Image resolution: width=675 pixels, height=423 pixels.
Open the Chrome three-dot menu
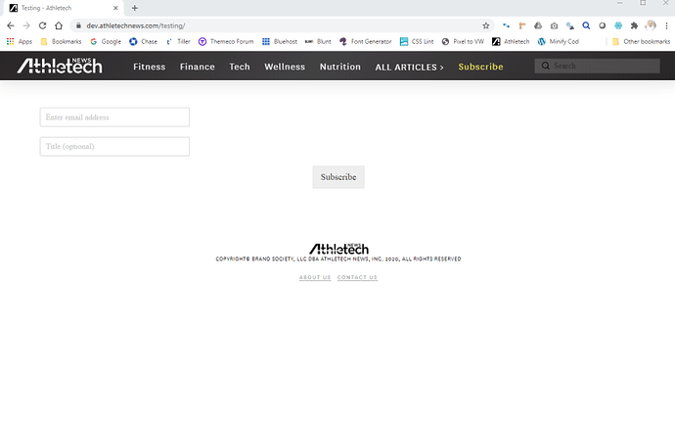tap(666, 25)
